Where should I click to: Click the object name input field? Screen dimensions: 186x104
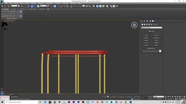point(150,51)
